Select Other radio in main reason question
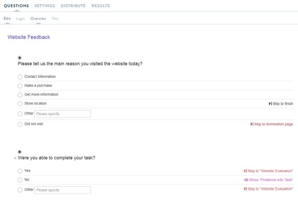 (x=20, y=114)
